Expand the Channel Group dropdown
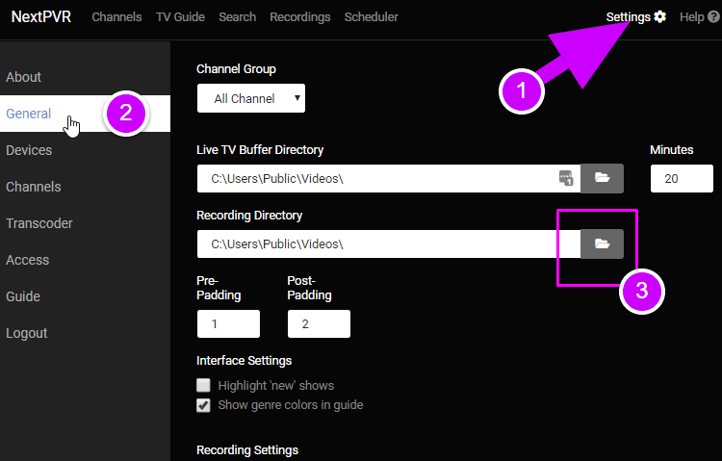Image resolution: width=722 pixels, height=461 pixels. click(x=251, y=98)
